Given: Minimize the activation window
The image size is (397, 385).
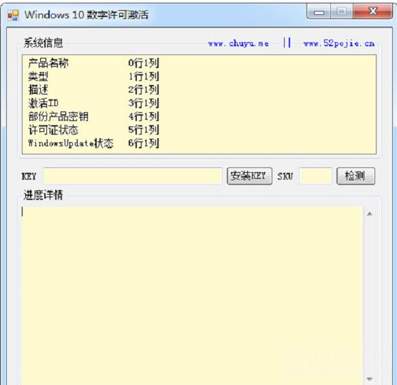Looking at the screenshot, I should click(319, 12).
